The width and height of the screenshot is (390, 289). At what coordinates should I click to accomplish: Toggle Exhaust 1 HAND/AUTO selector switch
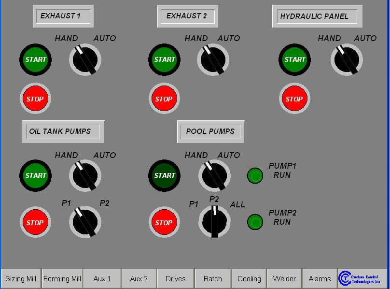pos(85,59)
